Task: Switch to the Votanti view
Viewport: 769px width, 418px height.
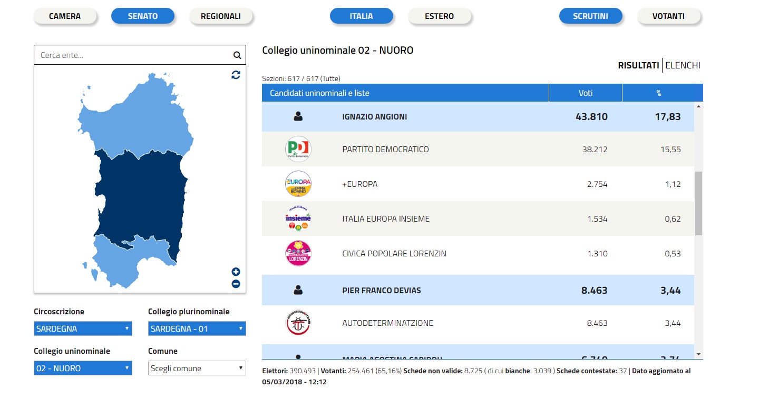Action: 668,16
